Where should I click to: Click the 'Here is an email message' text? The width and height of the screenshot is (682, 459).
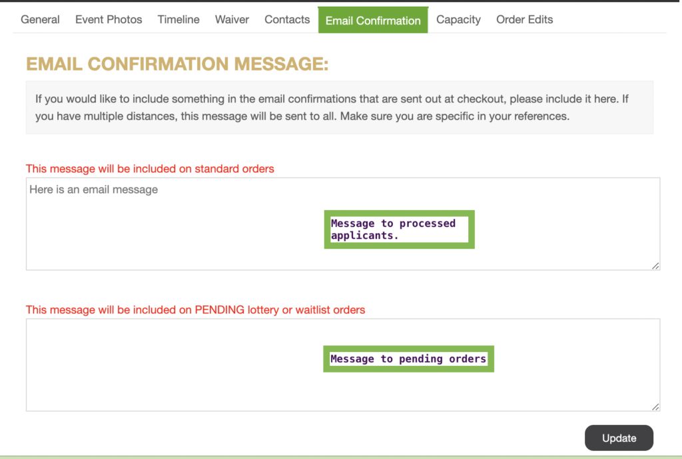94,190
